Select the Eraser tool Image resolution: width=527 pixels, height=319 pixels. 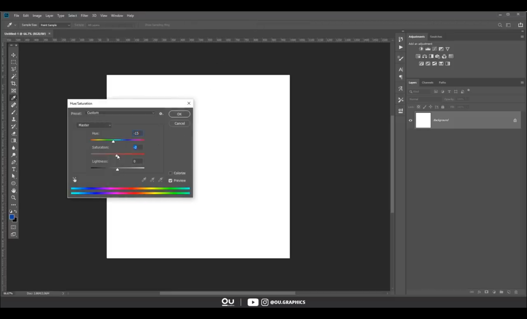coord(13,134)
